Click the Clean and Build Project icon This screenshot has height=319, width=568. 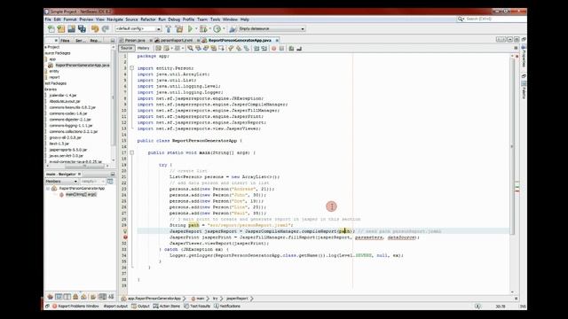(179, 29)
